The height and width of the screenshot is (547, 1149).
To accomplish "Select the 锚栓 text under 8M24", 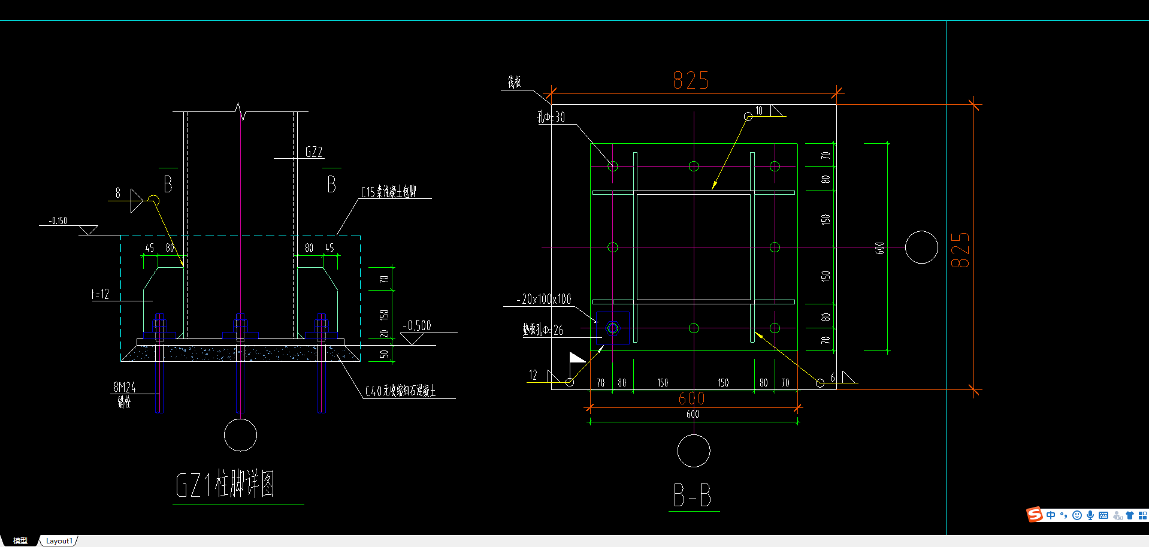I will tap(124, 402).
